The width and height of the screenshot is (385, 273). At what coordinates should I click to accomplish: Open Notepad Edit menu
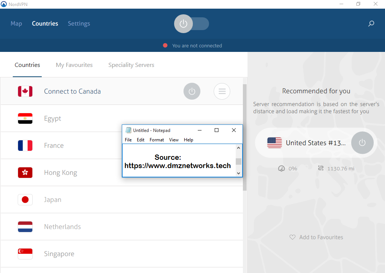tap(141, 140)
